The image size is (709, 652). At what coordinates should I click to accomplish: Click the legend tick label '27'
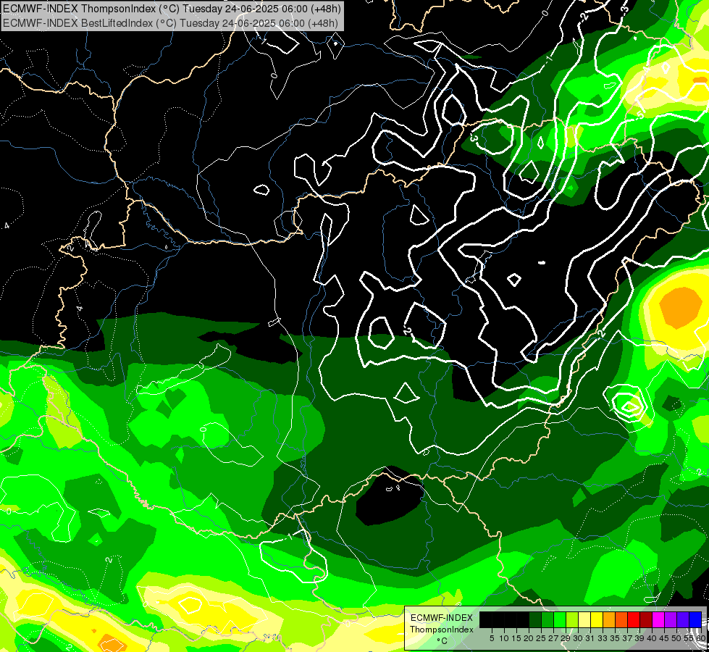coord(553,638)
